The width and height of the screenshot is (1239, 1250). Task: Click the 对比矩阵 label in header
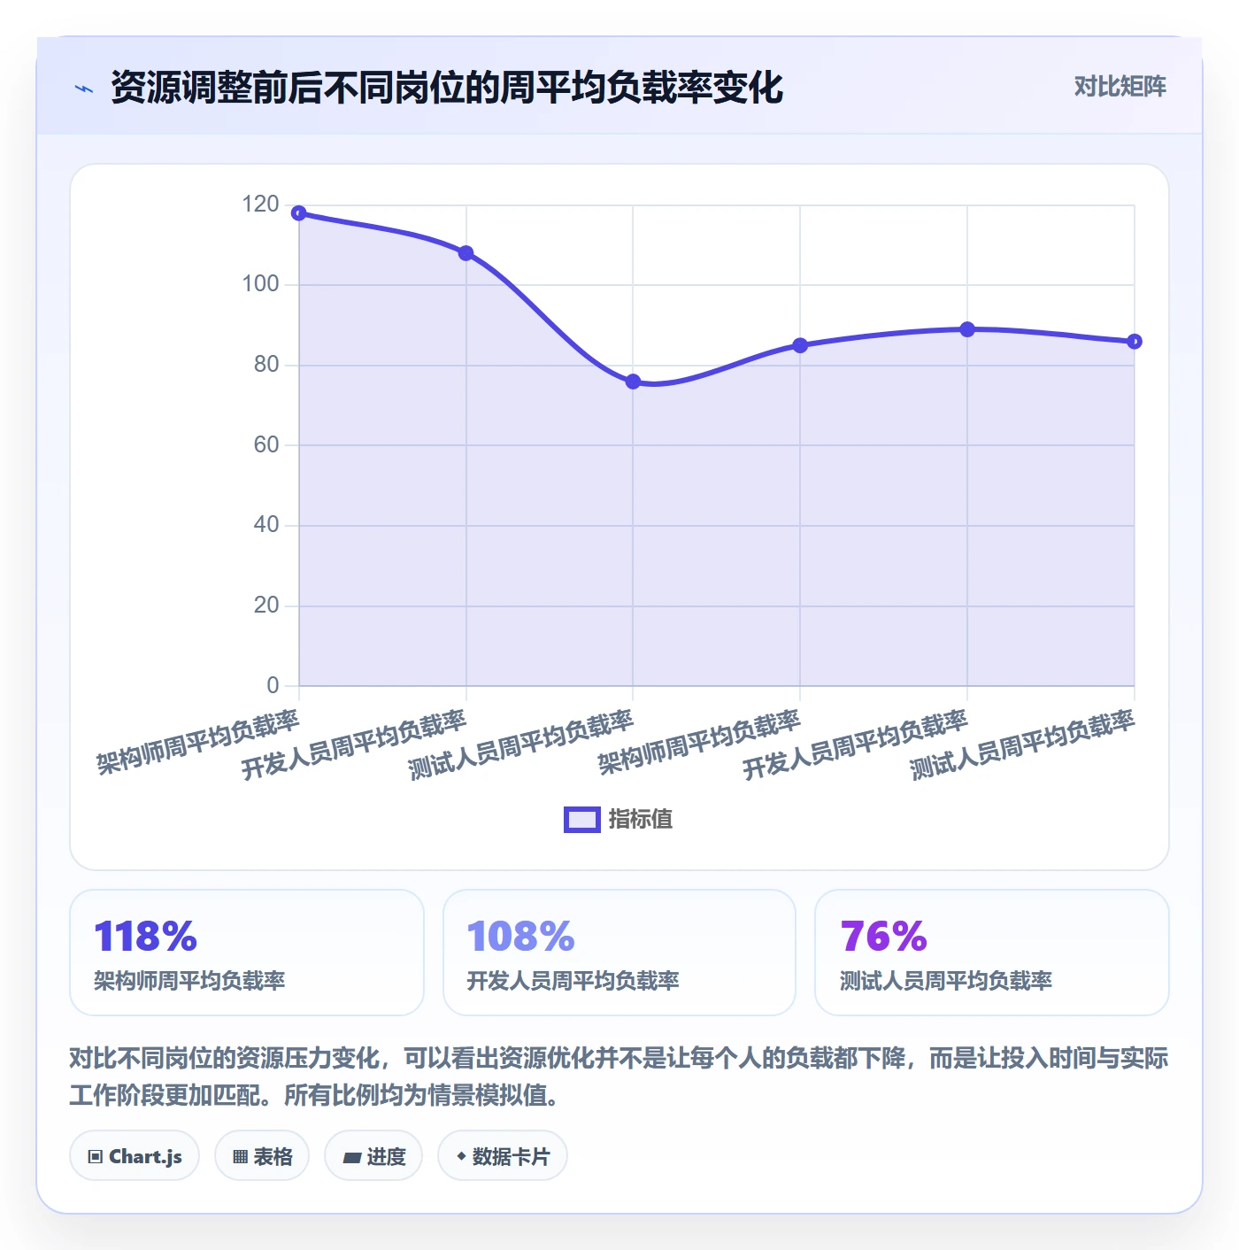click(x=1120, y=87)
